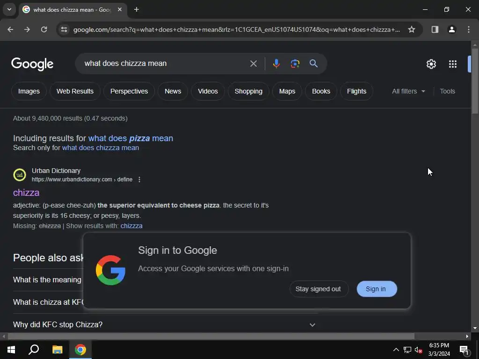This screenshot has height=359, width=479.
Task: Open Windows Start menu
Action: point(11,350)
